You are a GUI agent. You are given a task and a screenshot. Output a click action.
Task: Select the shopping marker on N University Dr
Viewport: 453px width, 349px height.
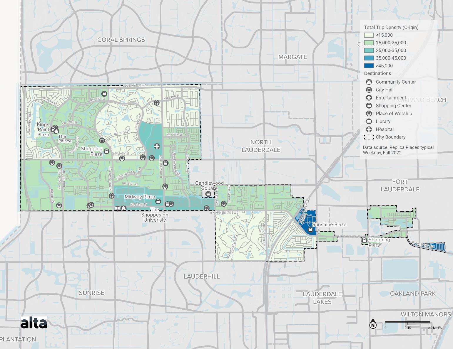pyautogui.click(x=166, y=163)
